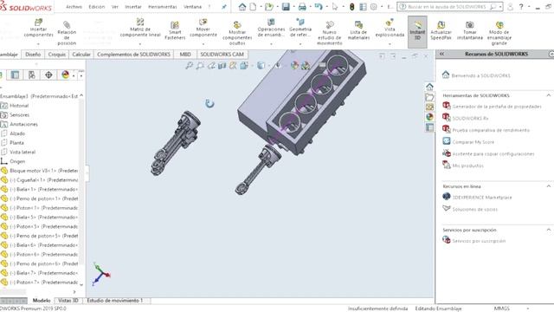Toggle Instant 3D mode
The width and height of the screenshot is (554, 312).
pos(417,32)
